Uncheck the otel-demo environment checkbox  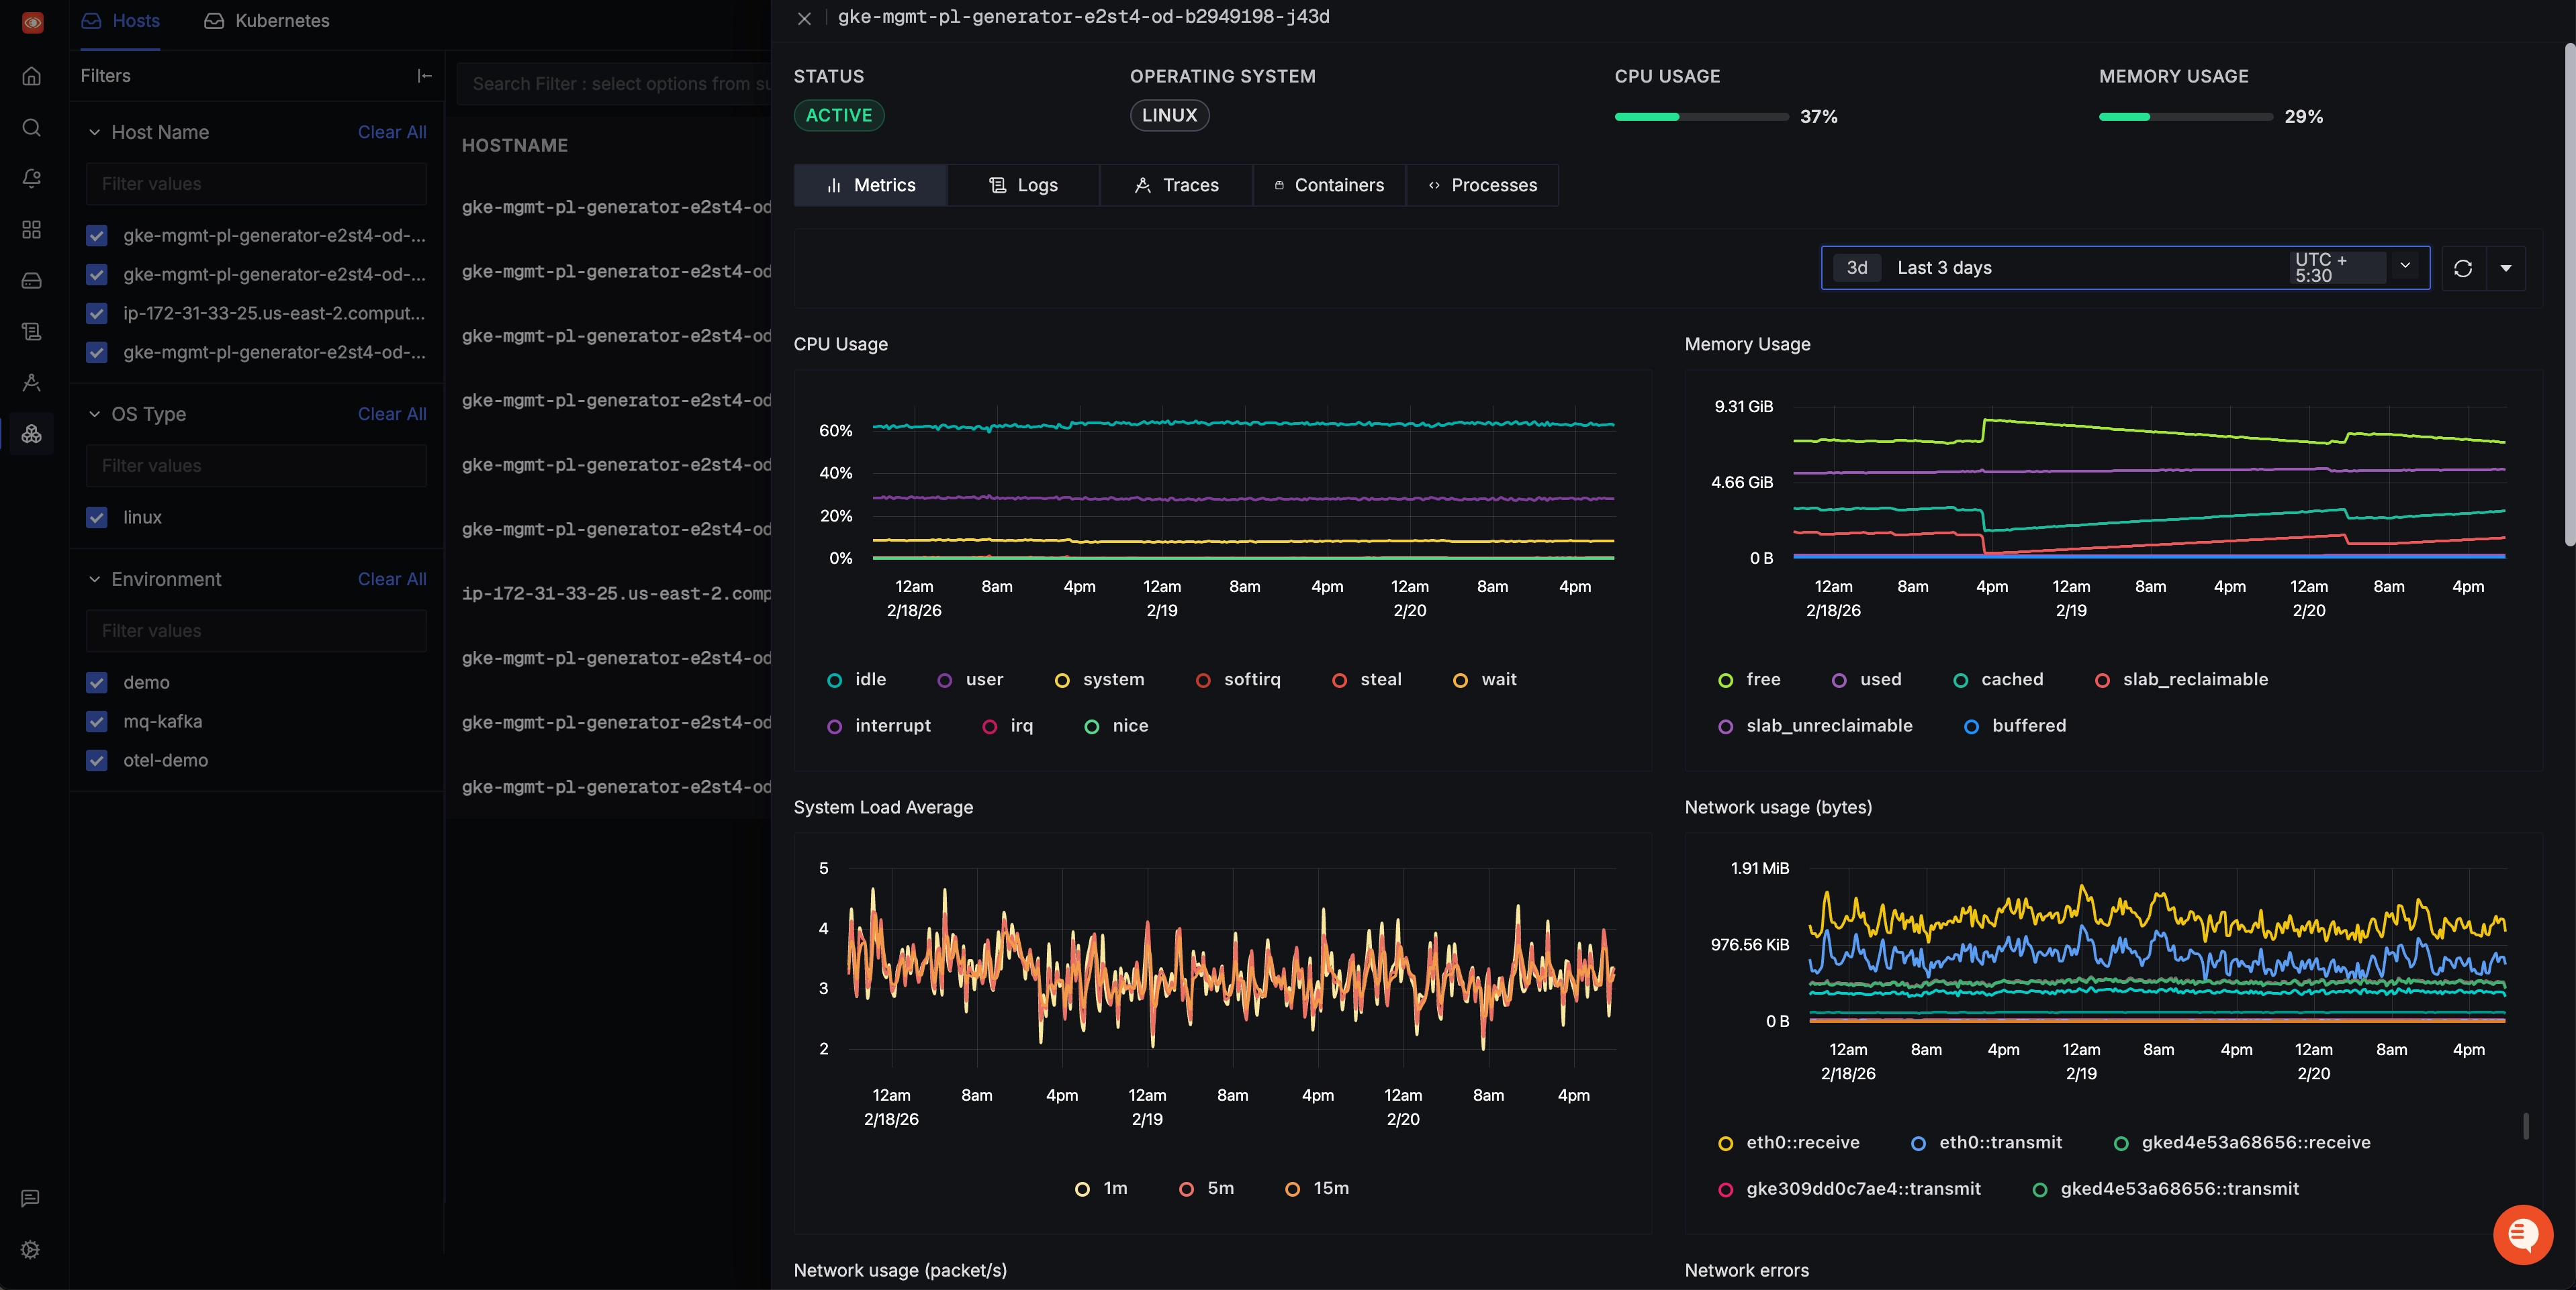[x=96, y=760]
